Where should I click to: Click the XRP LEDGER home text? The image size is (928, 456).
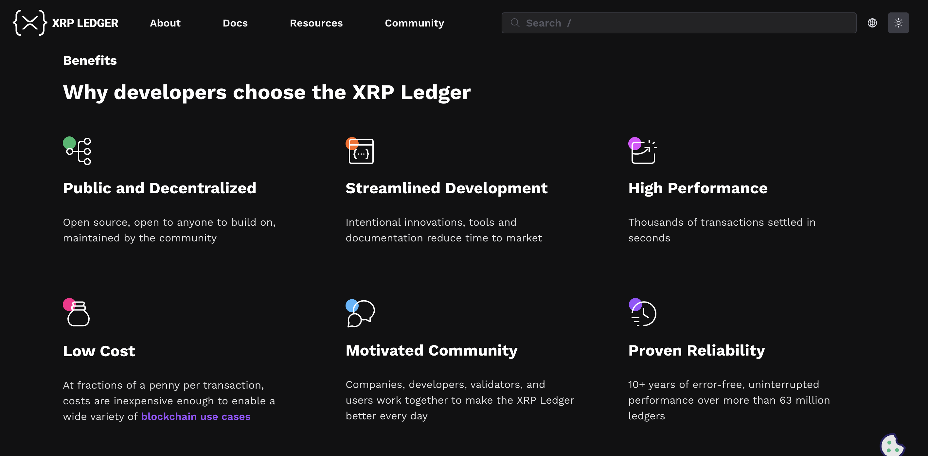coord(85,23)
